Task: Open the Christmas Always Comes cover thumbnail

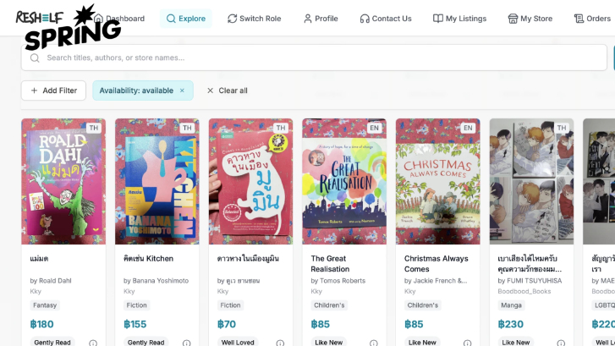Action: (437, 181)
